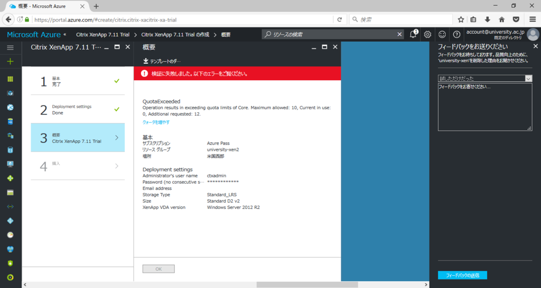
Task: Collapse the Microsoft Azure breadcrumb chevrons
Action: (x=64, y=34)
